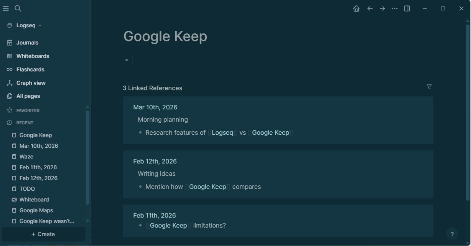Open Google Keep in recent list
Screen dimensions: 471x246
click(36, 135)
